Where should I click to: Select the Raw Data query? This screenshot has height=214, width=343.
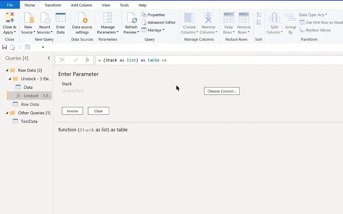pos(30,104)
